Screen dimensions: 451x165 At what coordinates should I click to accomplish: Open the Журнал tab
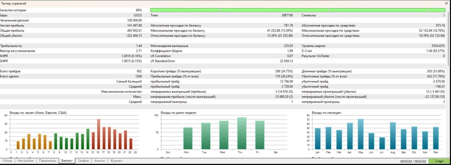point(116,161)
